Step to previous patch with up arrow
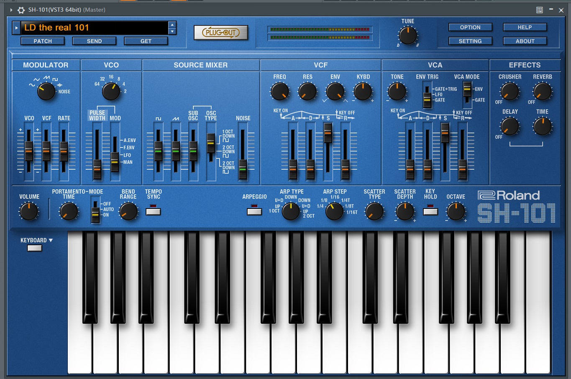 tap(172, 25)
